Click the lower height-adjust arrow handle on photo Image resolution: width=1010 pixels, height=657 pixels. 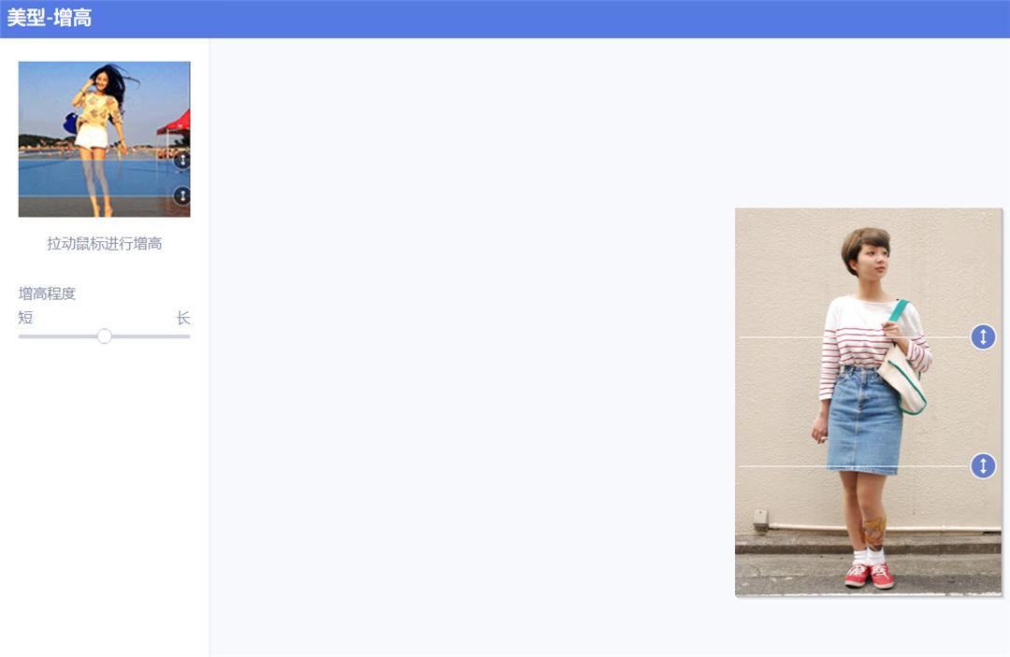pyautogui.click(x=983, y=466)
